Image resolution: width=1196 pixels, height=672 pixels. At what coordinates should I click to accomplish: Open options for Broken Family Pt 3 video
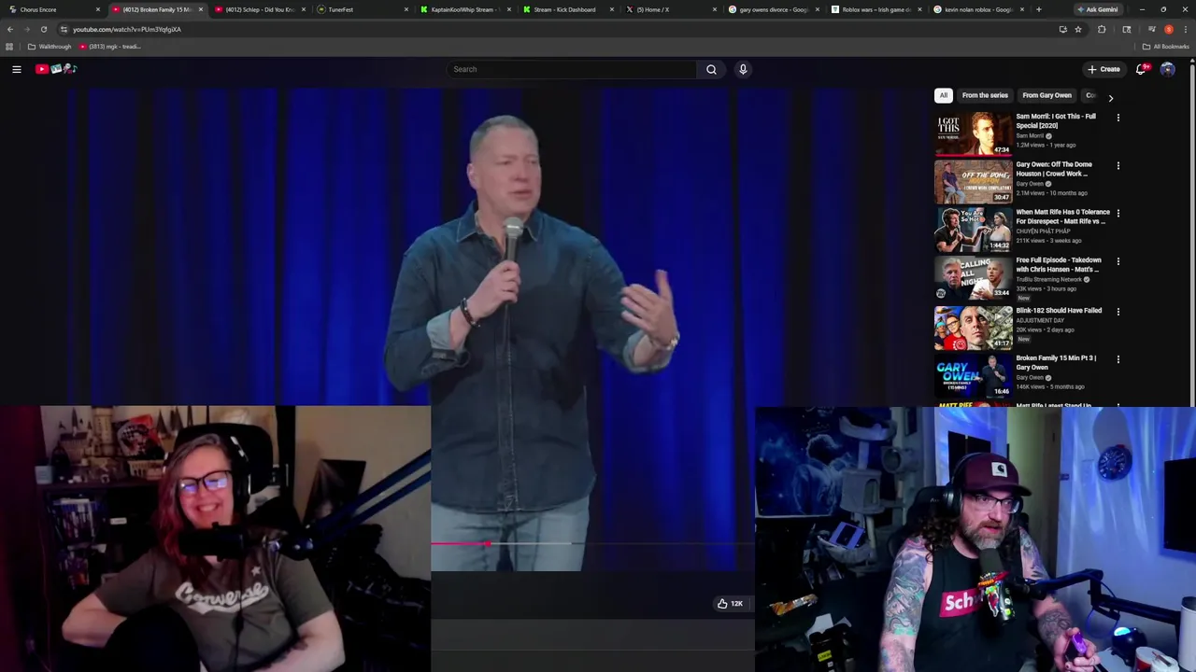pos(1118,359)
